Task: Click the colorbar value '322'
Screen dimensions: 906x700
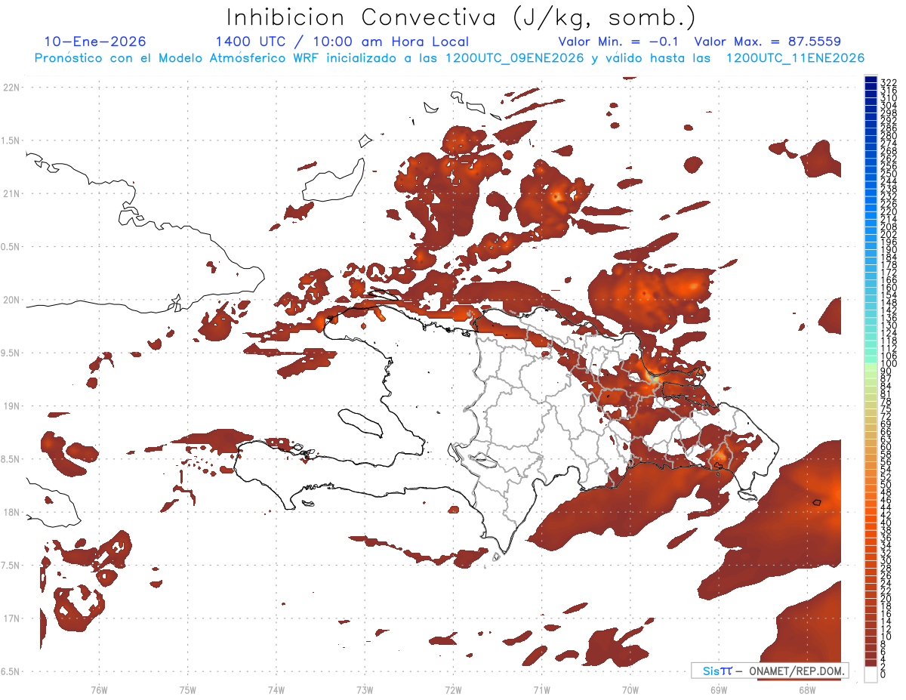Action: (889, 82)
